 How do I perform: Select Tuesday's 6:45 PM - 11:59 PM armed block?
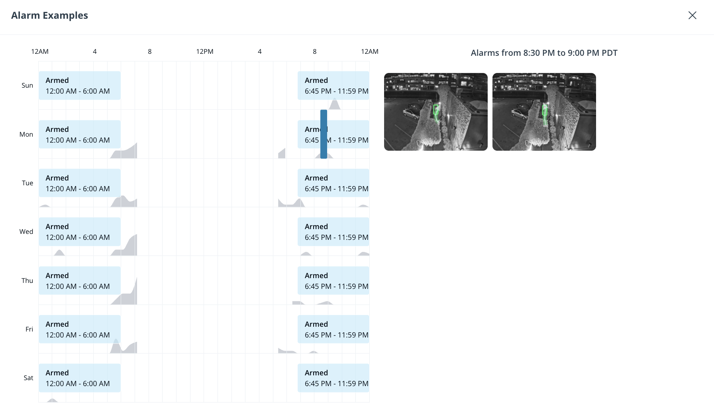tap(333, 183)
